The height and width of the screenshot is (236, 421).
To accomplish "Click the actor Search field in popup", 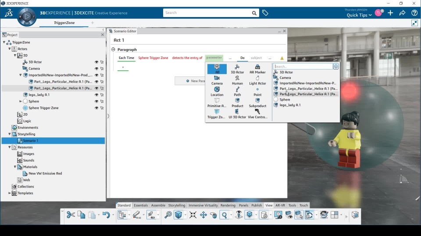I will coord(303,66).
